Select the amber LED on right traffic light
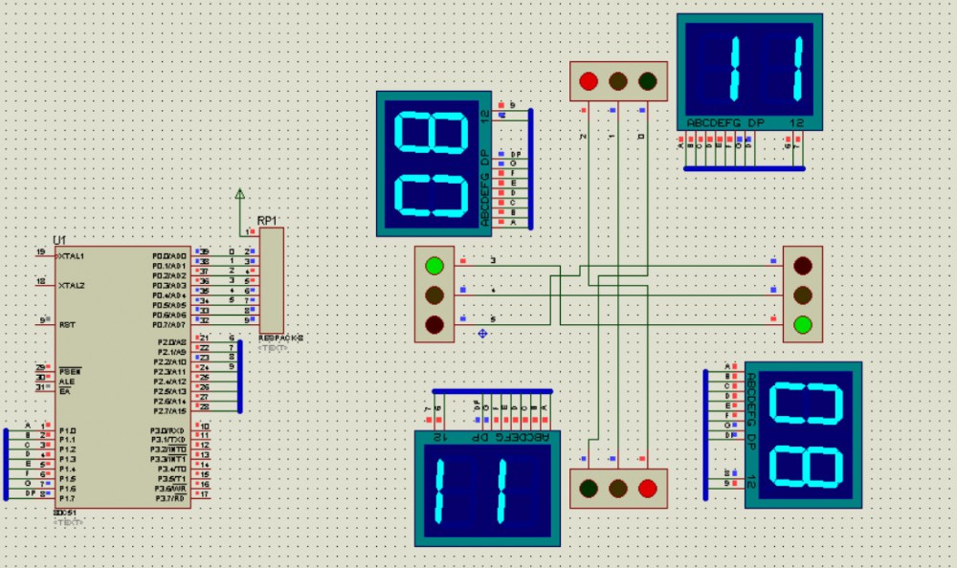 click(x=803, y=295)
